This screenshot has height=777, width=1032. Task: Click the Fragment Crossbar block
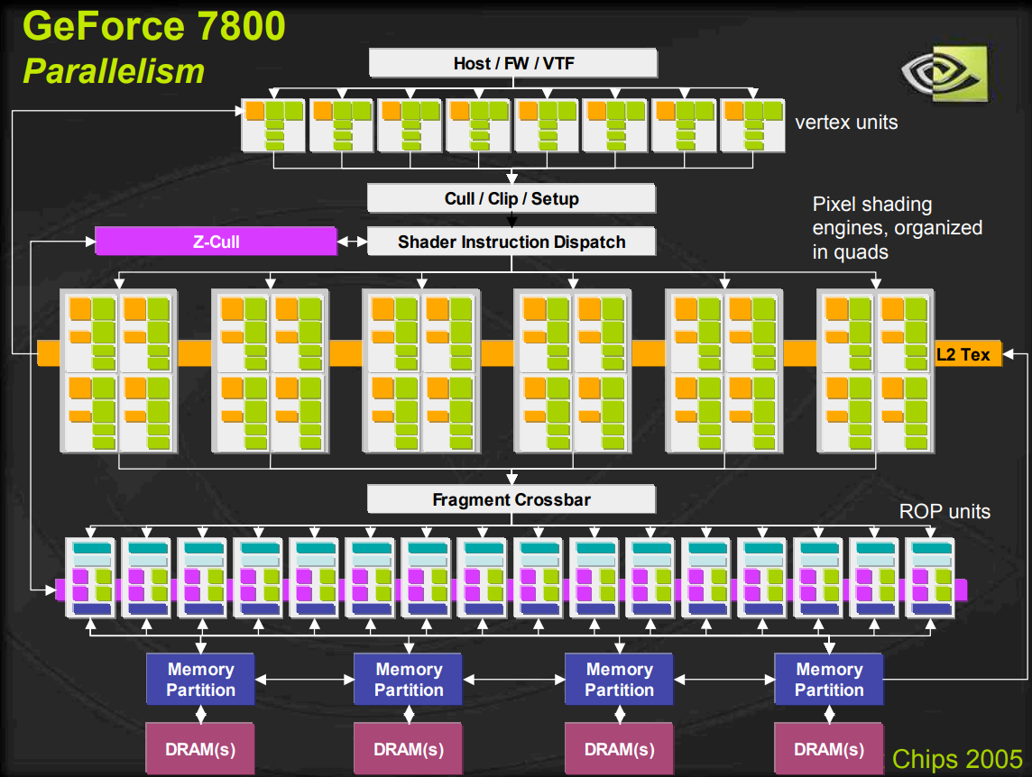pos(511,499)
